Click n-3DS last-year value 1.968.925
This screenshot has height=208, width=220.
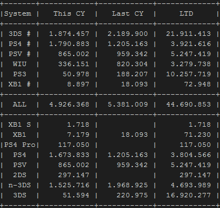(128, 185)
